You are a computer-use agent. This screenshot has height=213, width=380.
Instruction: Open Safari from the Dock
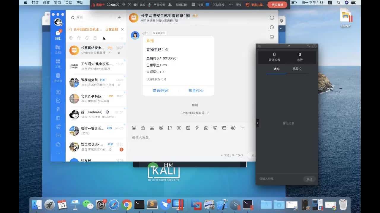coord(114,204)
